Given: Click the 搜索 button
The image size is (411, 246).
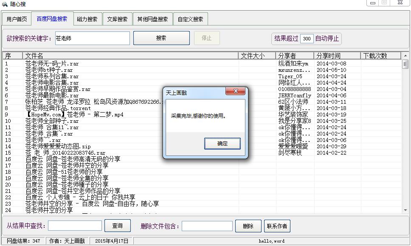Looking at the screenshot, I should click(x=161, y=38).
